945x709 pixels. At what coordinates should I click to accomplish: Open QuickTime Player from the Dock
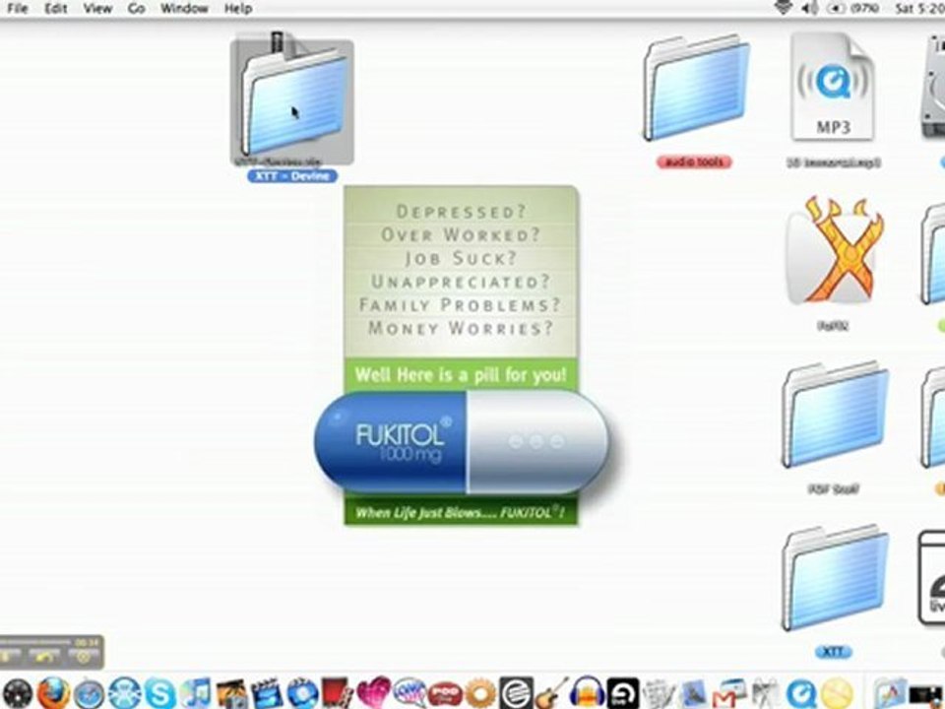tap(801, 693)
